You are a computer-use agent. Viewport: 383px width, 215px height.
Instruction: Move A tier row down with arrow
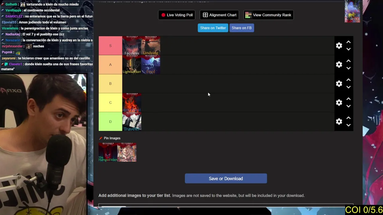pyautogui.click(x=348, y=68)
